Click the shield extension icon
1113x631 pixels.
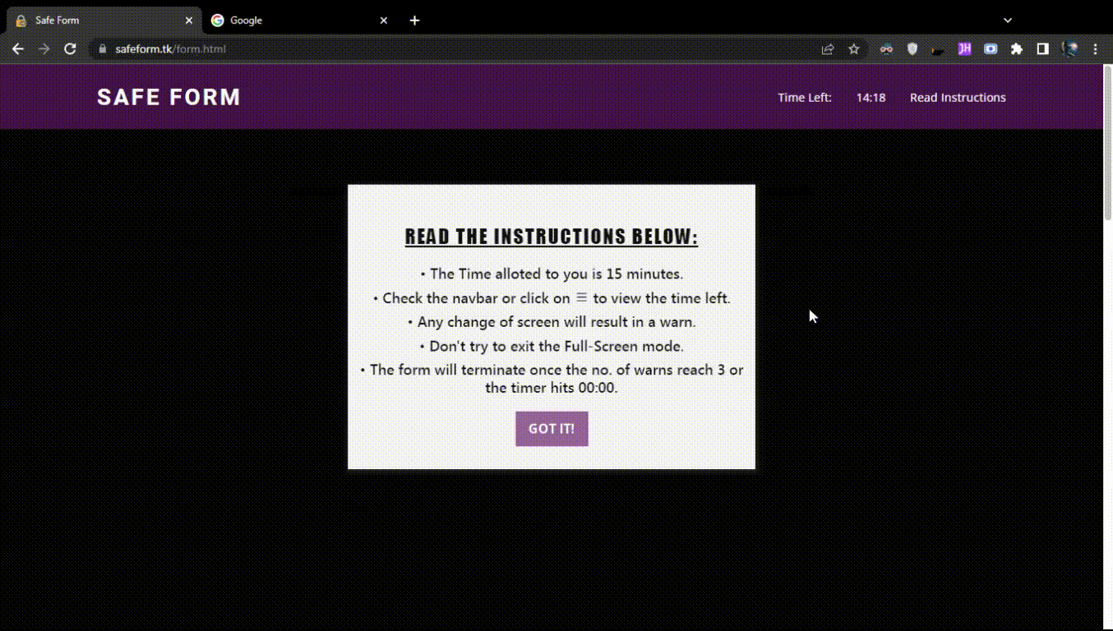pos(912,48)
